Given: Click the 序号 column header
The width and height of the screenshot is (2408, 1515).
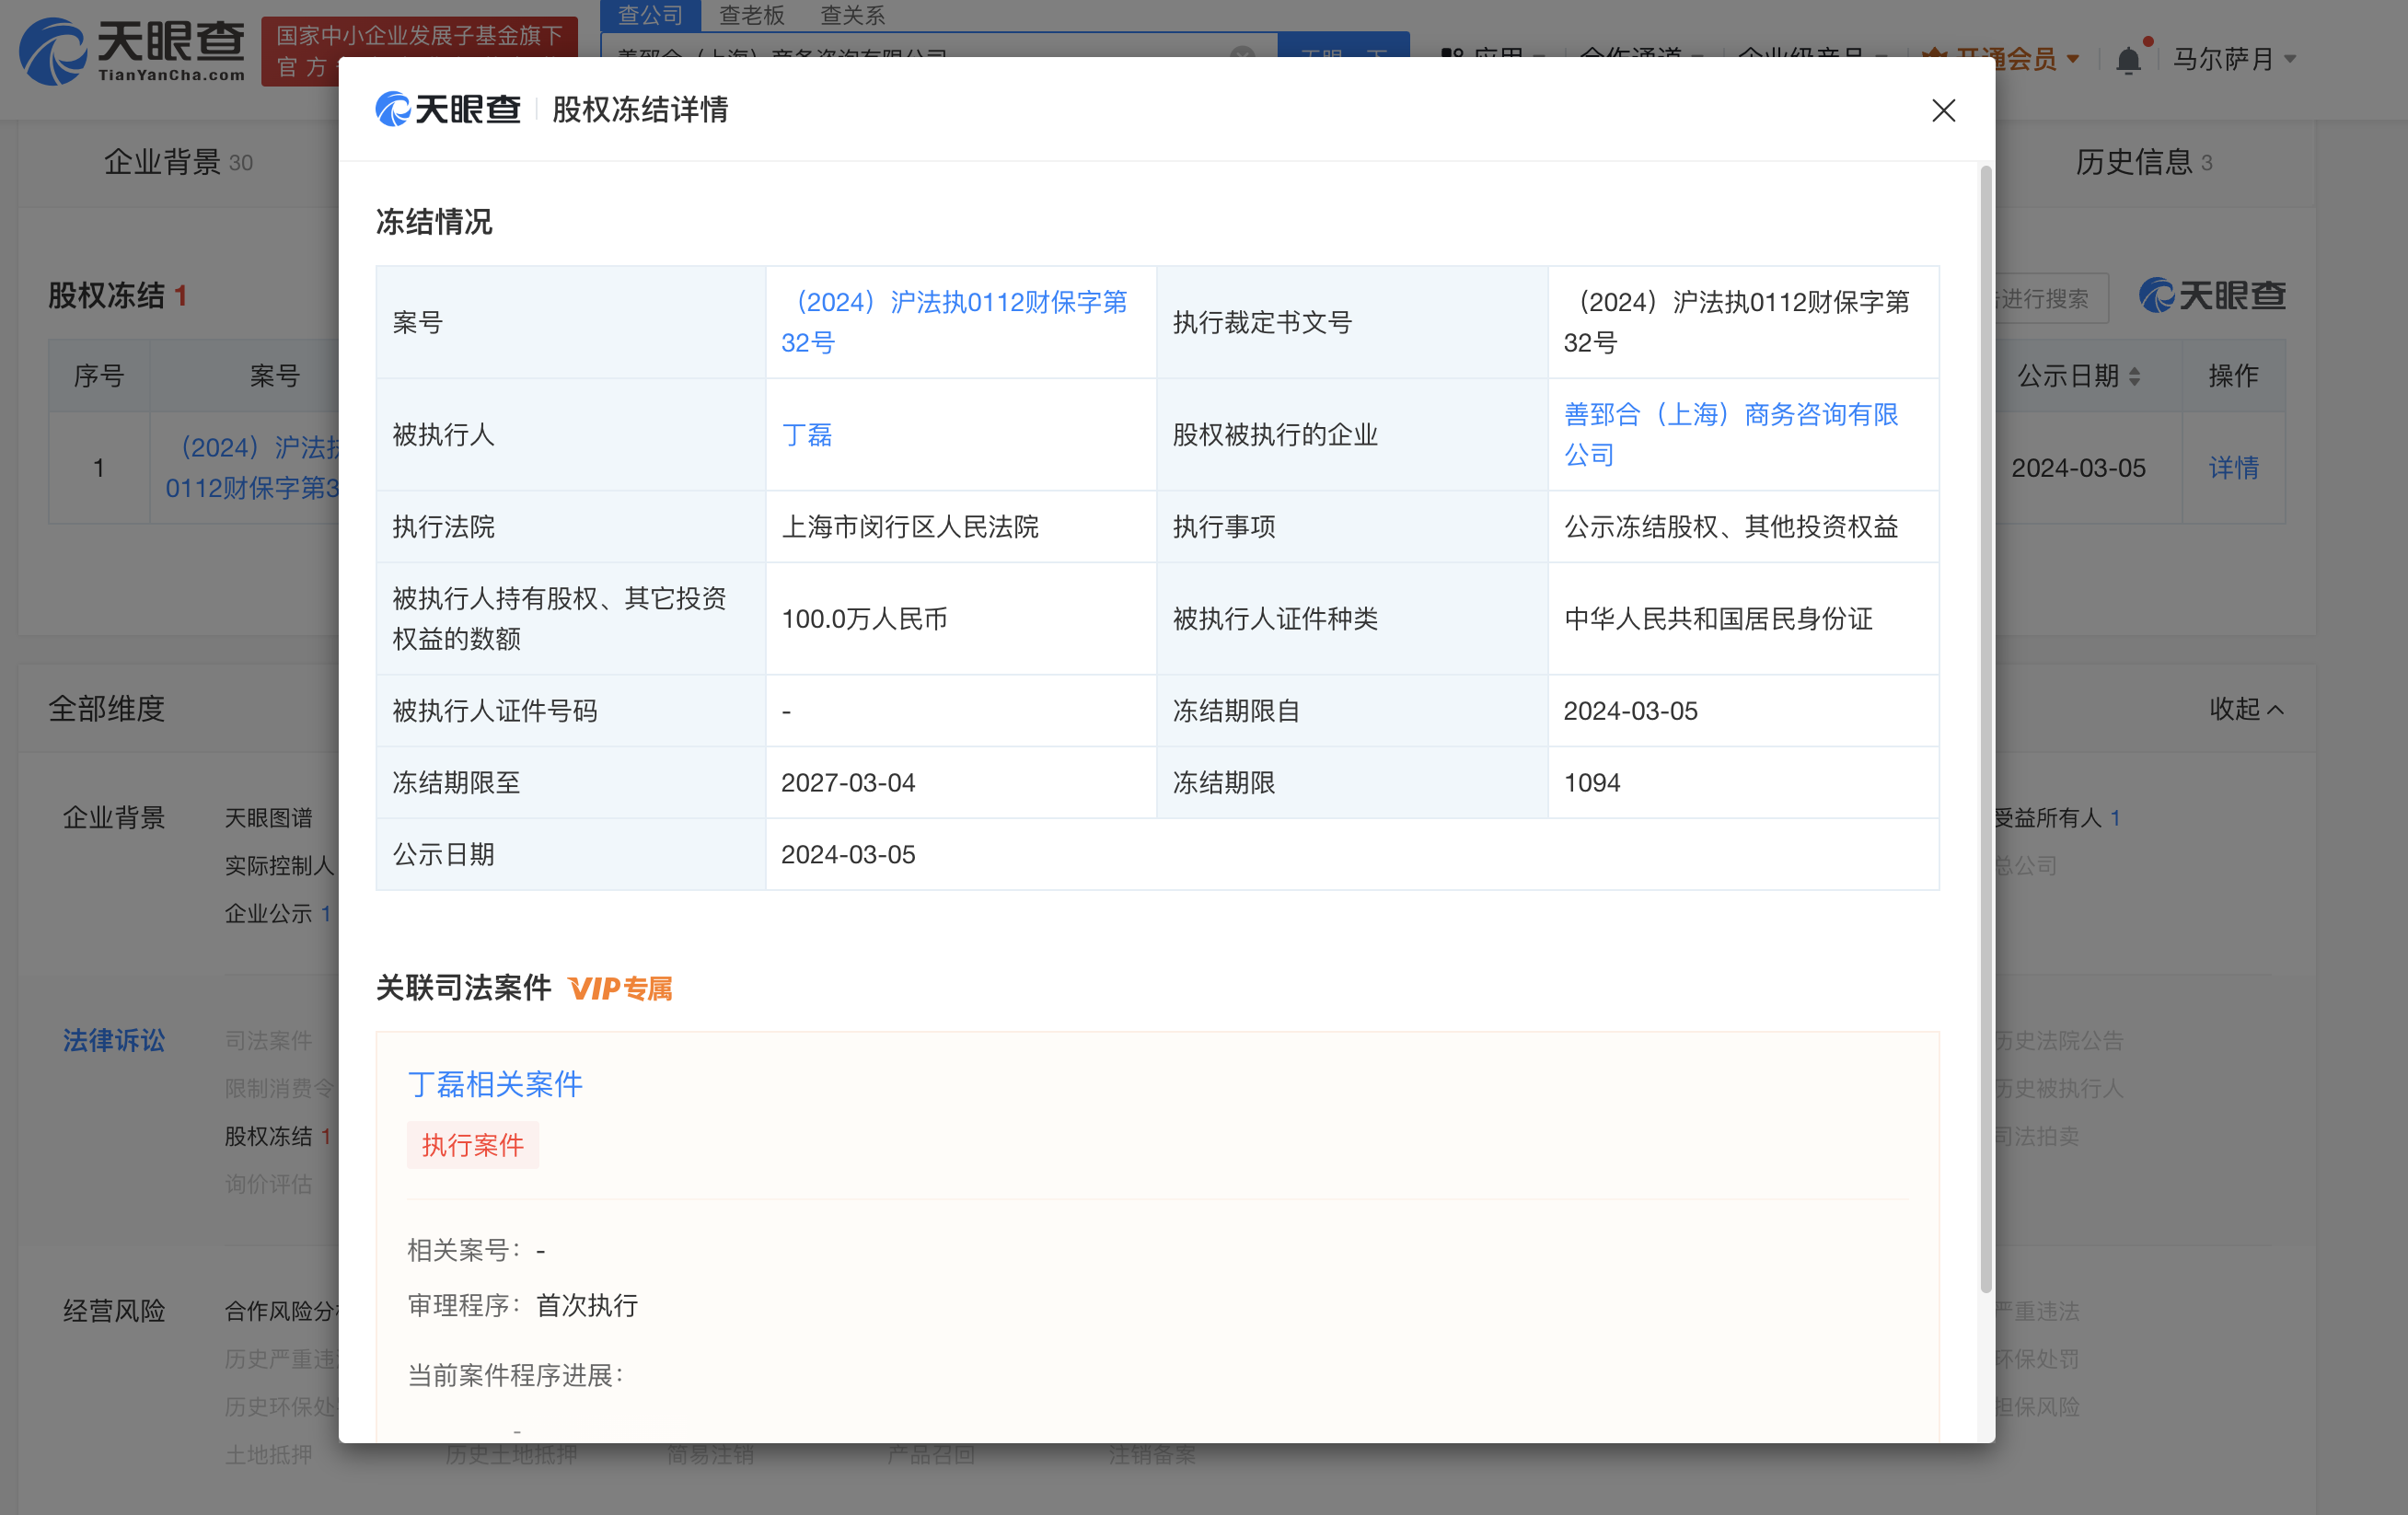Looking at the screenshot, I should click(99, 376).
